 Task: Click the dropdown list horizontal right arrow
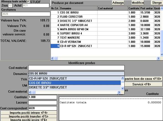tap(119, 92)
